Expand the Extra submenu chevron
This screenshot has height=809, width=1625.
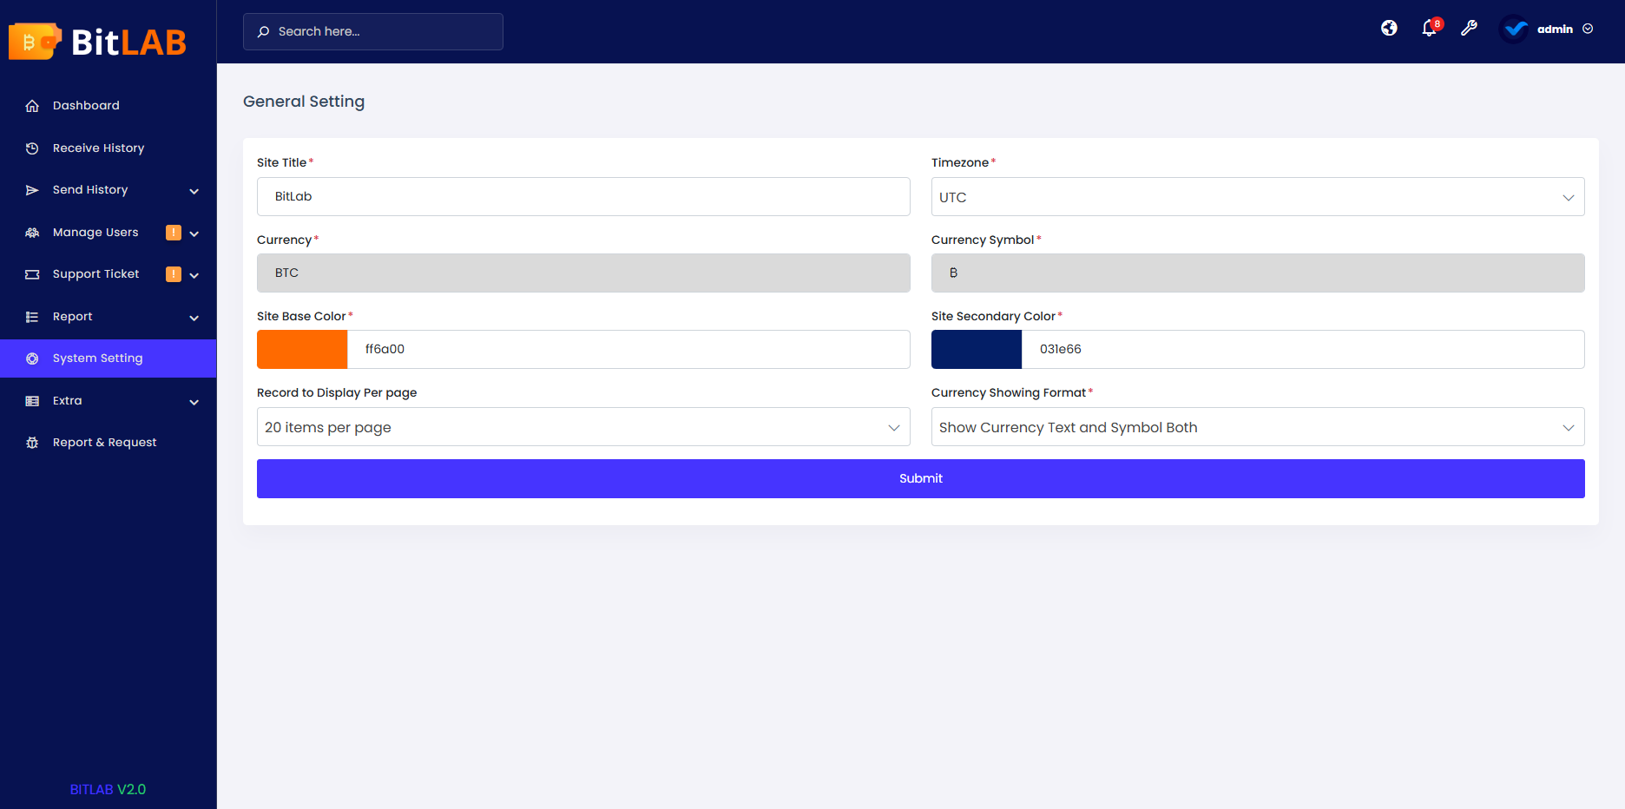click(194, 402)
